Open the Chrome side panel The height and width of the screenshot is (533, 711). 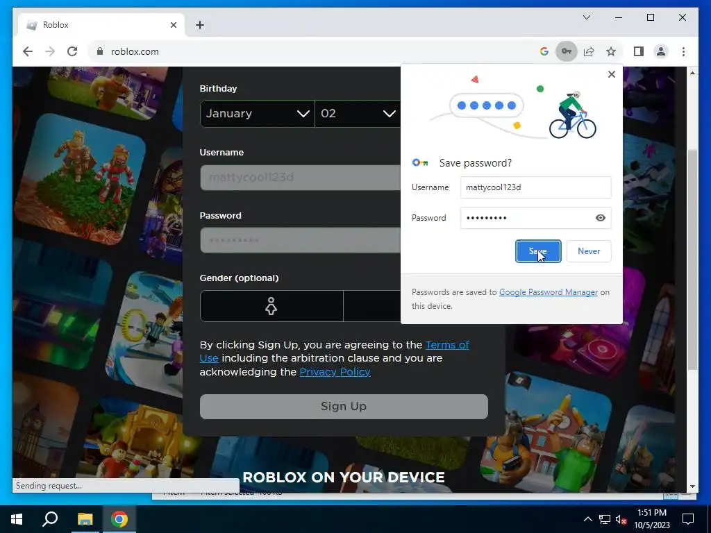point(639,51)
